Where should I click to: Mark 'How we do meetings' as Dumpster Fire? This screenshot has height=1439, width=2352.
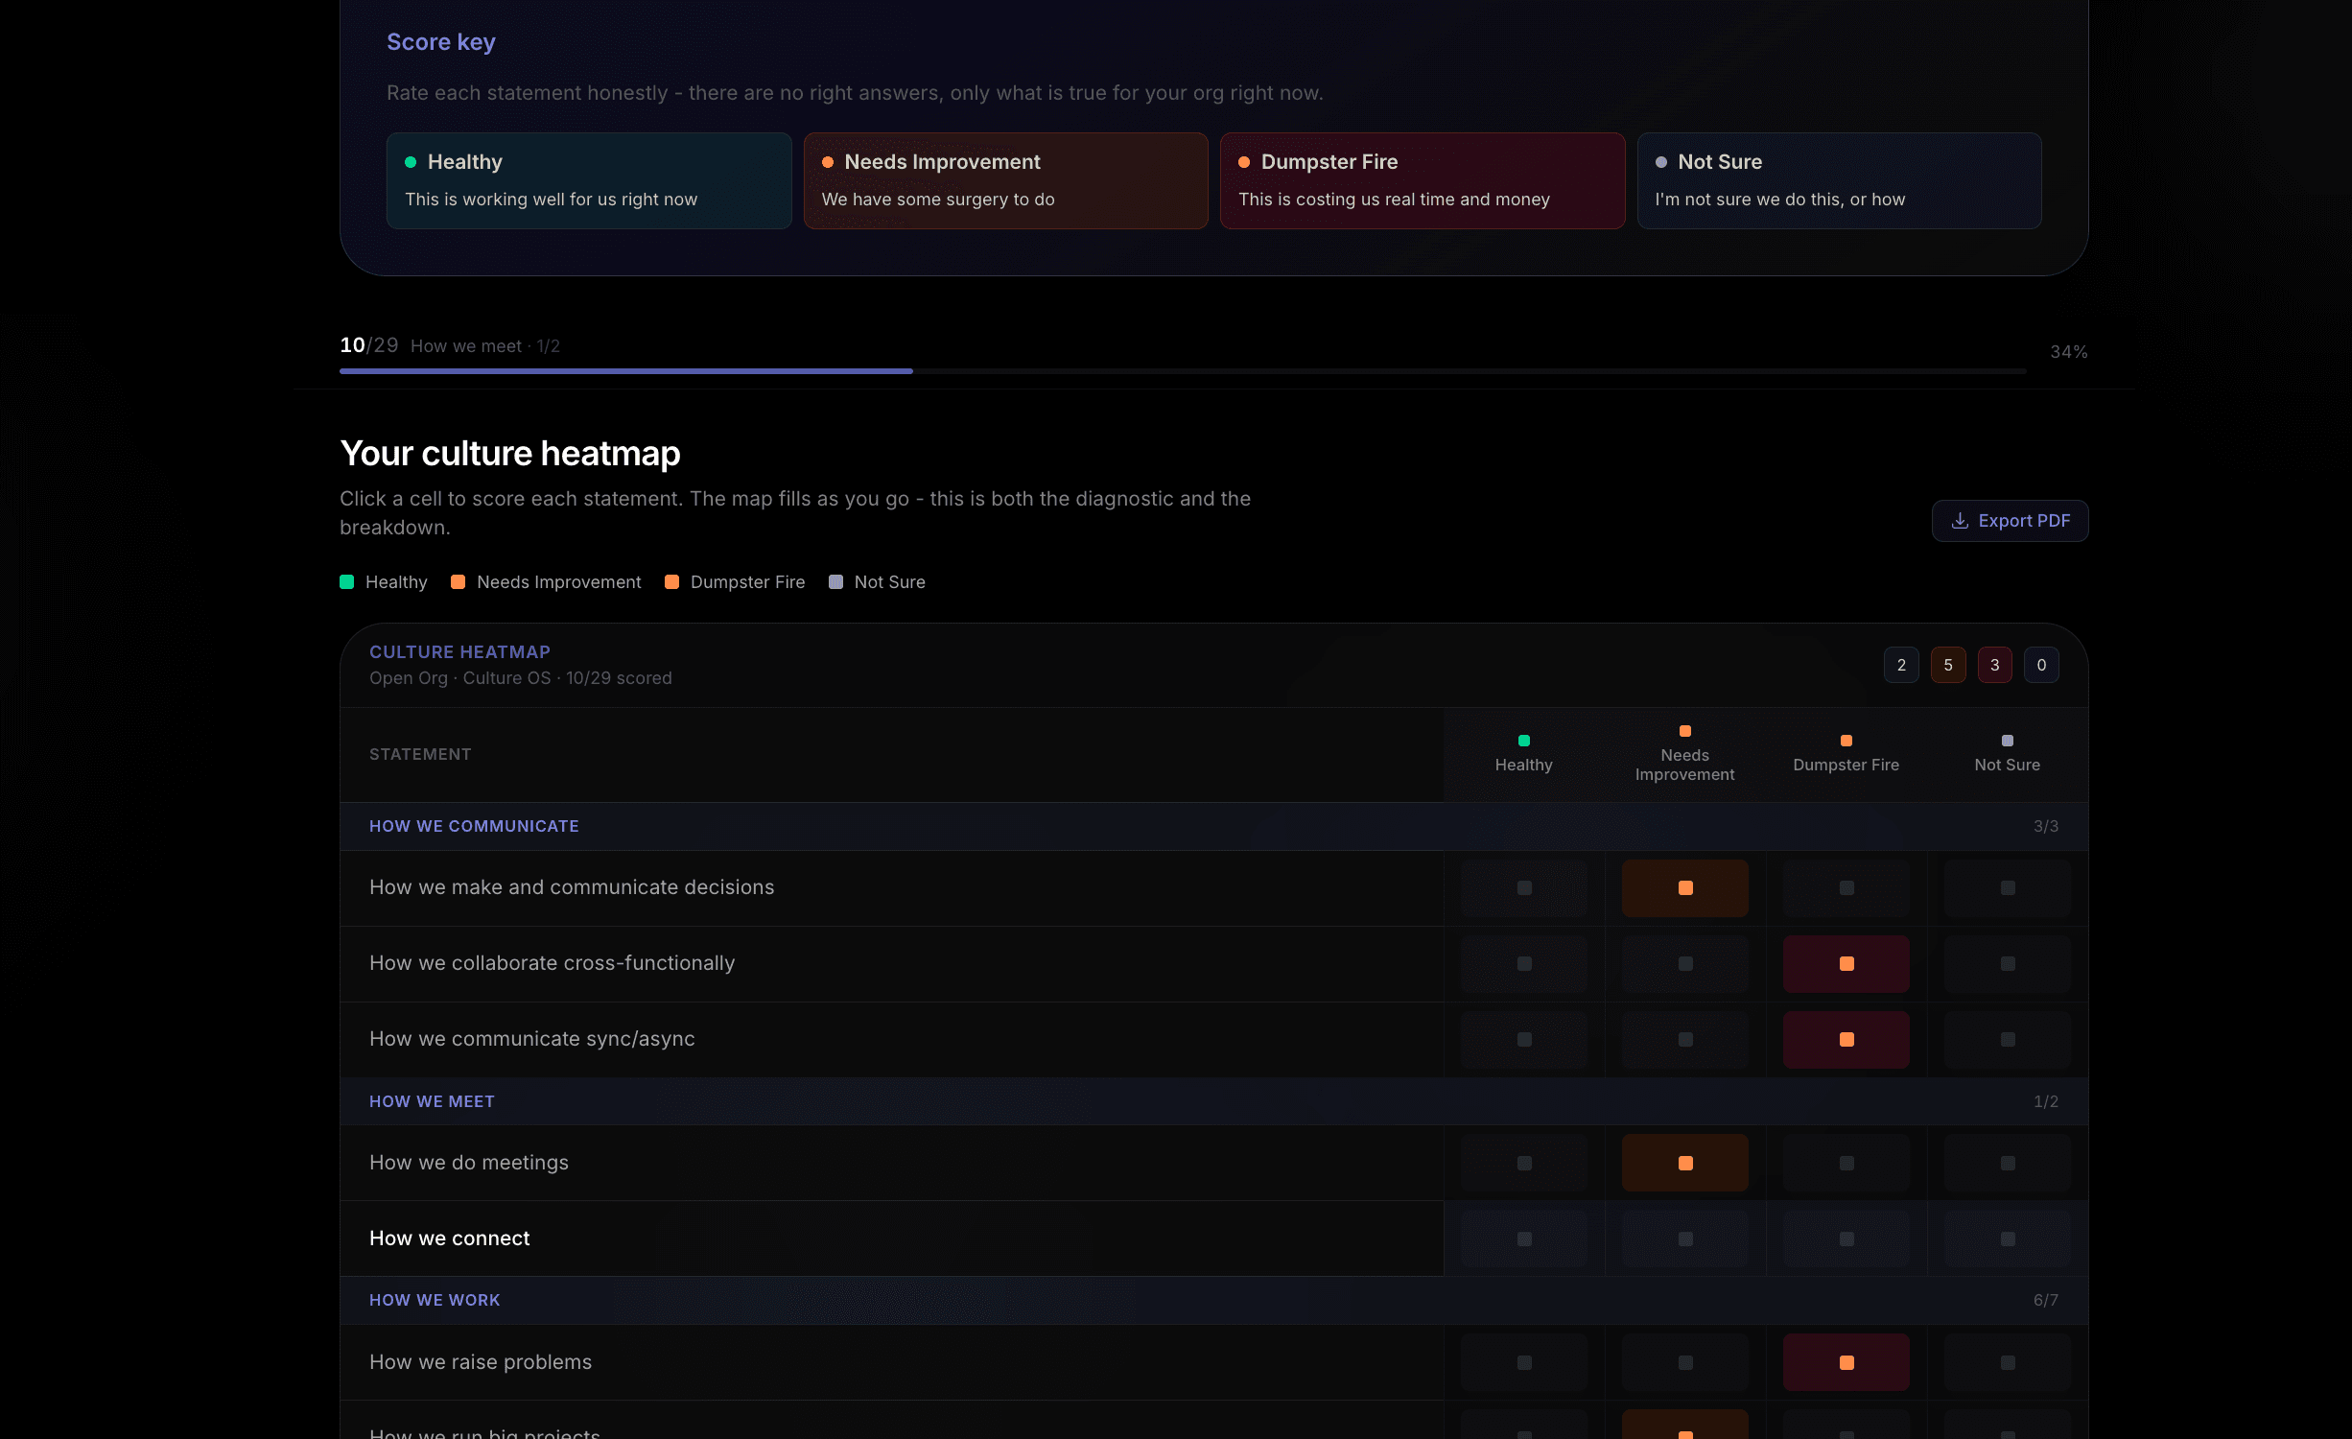click(1846, 1163)
